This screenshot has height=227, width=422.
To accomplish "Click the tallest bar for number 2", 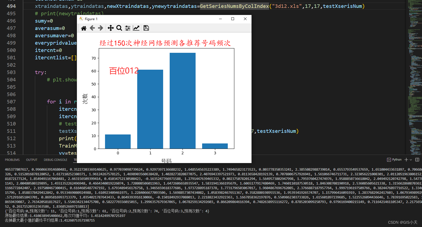I will (182, 101).
